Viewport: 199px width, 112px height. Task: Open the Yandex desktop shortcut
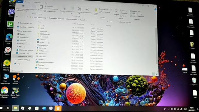(8, 51)
